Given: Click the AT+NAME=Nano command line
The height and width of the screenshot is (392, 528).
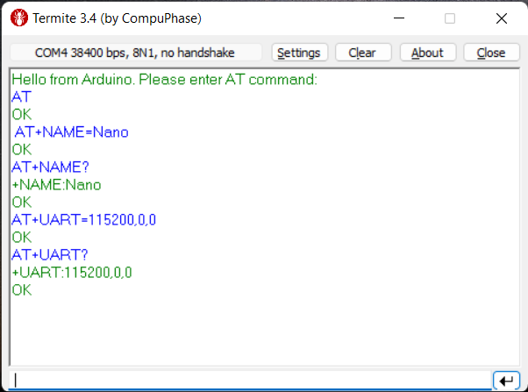Looking at the screenshot, I should (71, 132).
